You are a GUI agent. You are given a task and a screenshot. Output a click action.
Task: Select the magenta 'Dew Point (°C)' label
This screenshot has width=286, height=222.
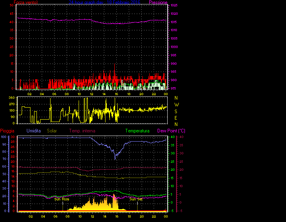pos(171,131)
